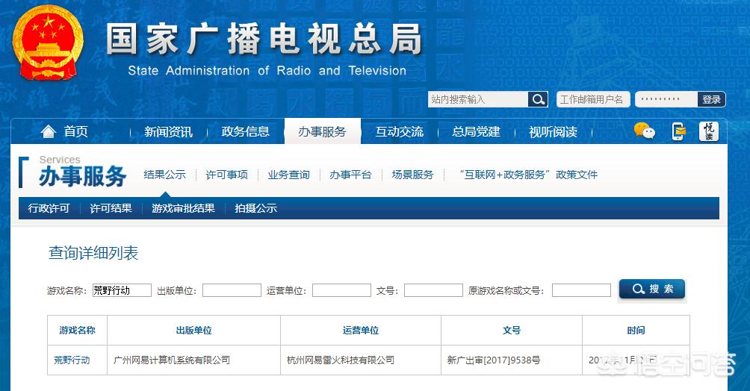Open the 首页 navigation item

click(76, 131)
